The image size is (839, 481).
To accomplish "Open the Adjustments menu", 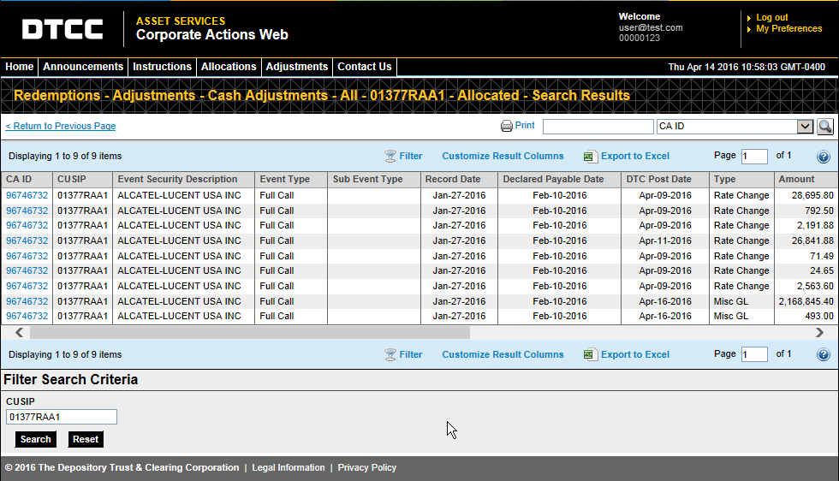I will [297, 67].
